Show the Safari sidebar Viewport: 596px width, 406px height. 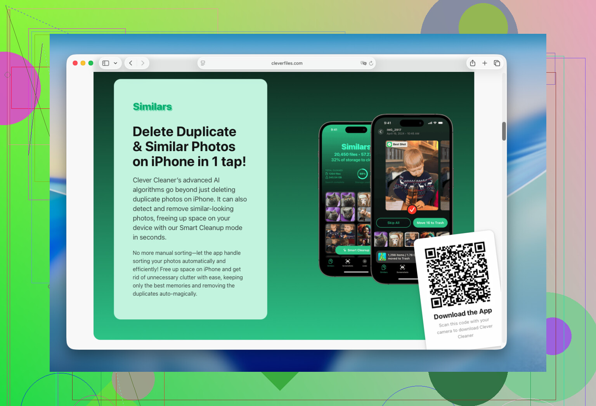pos(106,63)
